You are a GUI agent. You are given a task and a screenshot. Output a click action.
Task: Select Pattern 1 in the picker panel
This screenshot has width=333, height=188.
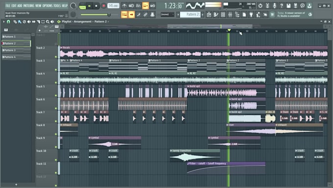pos(16,37)
